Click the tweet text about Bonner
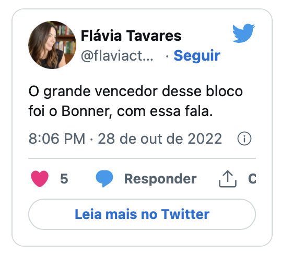This screenshot has width=281, height=254. click(x=135, y=101)
